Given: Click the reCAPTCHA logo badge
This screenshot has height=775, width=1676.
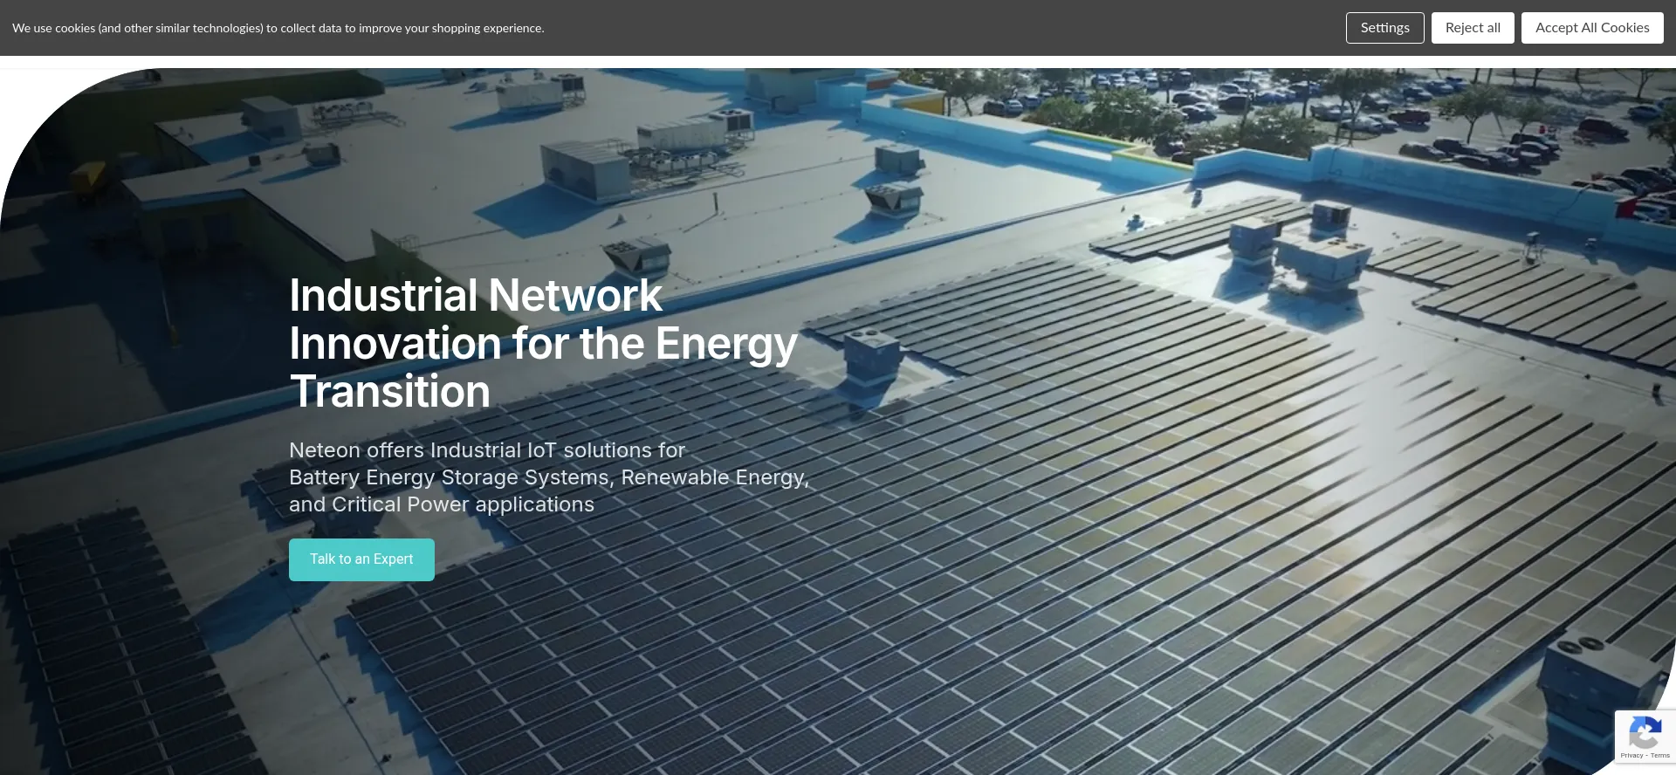Looking at the screenshot, I should click(x=1645, y=731).
